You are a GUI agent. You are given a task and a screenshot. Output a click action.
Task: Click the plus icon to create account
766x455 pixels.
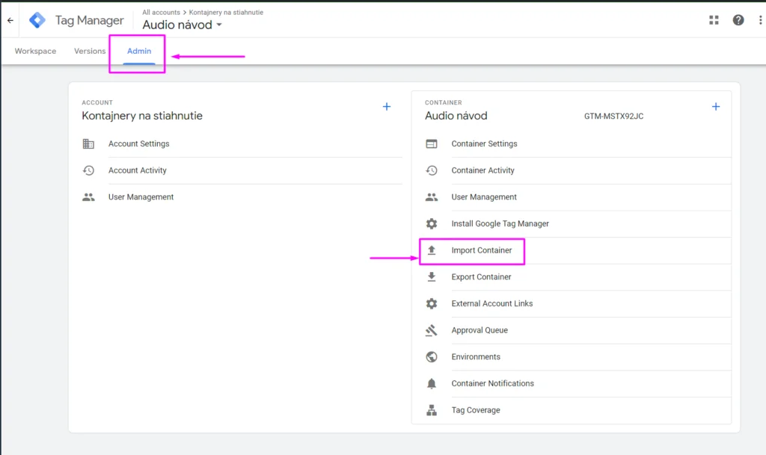pyautogui.click(x=387, y=106)
